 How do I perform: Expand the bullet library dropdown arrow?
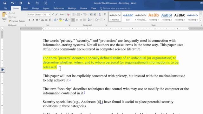coord(76,15)
